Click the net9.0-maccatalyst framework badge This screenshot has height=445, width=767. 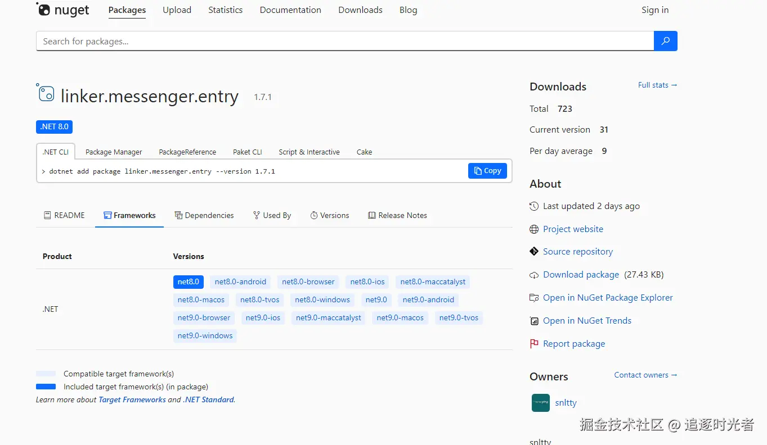pos(329,318)
